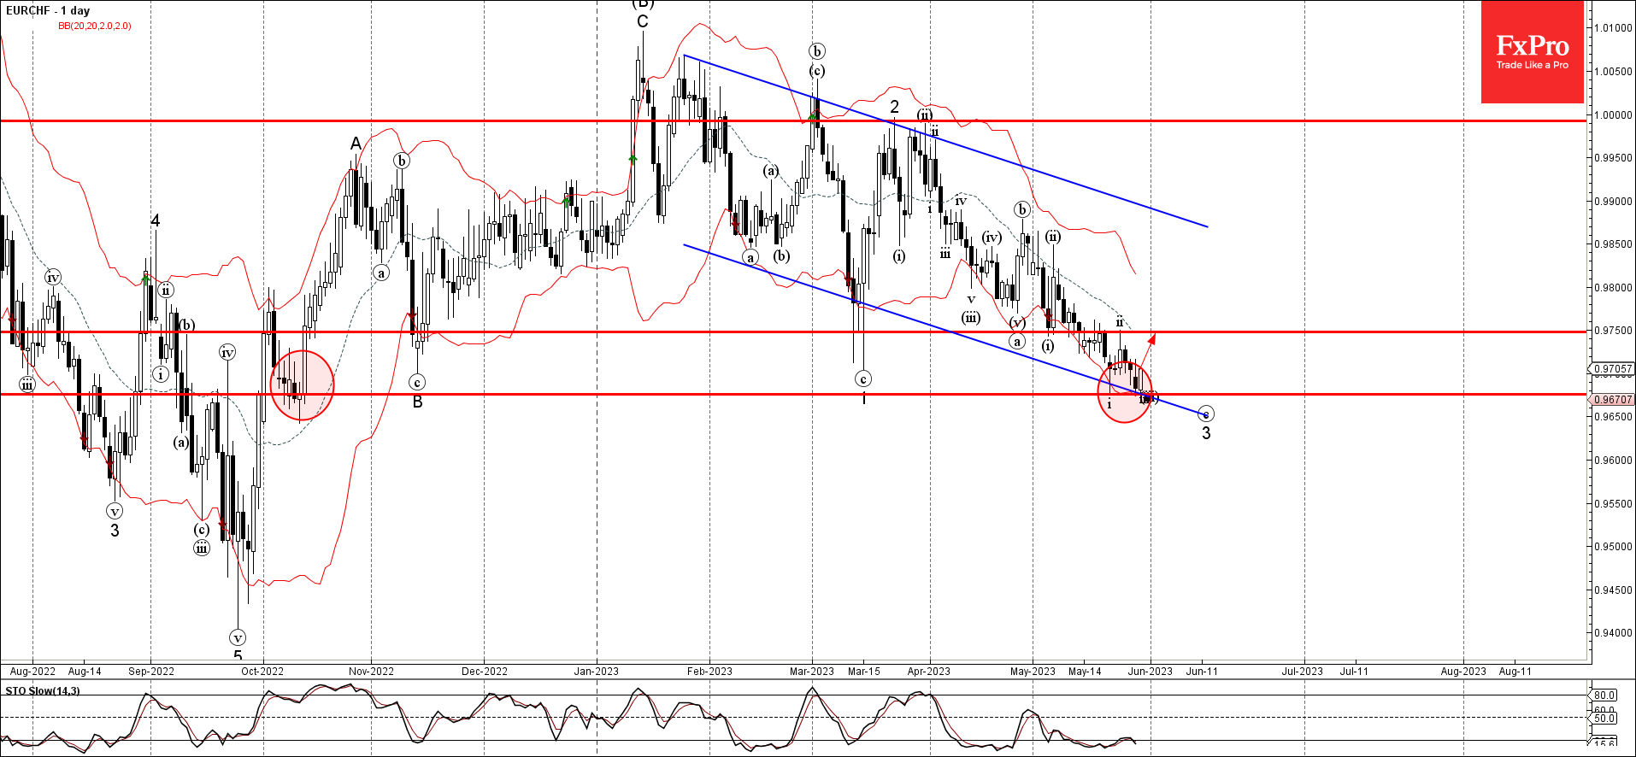The height and width of the screenshot is (757, 1636).
Task: Click the 0.99000 price axis label
Action: (x=1613, y=202)
